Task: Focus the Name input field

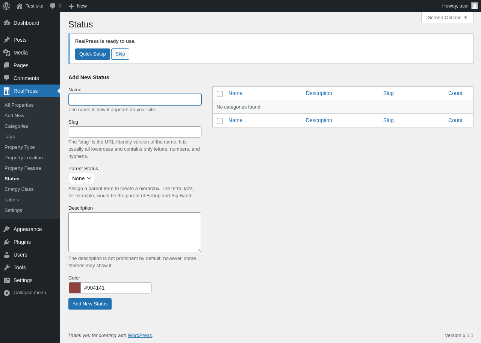Action: point(135,100)
